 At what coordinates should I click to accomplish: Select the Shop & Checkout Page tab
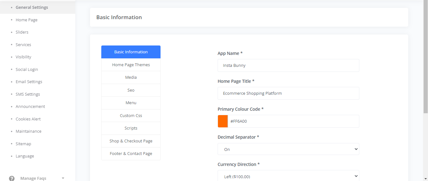(x=131, y=141)
